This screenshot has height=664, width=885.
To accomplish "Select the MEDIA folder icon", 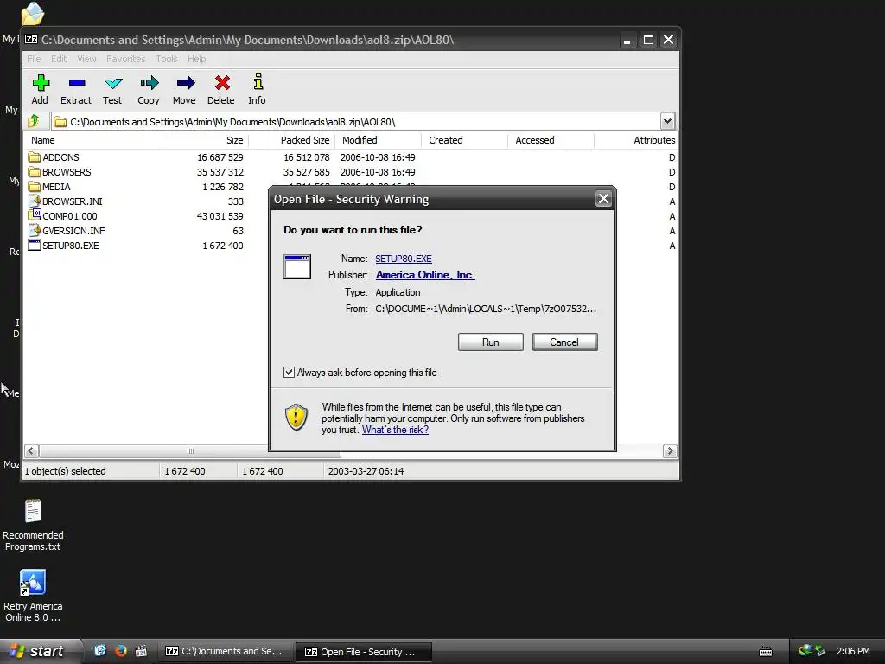I will [35, 187].
